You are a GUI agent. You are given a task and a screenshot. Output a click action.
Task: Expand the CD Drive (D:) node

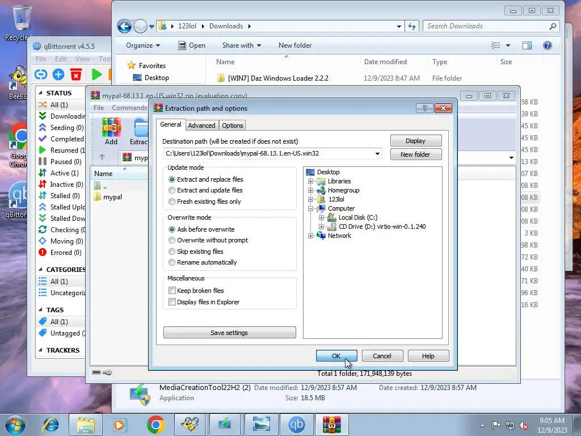321,227
